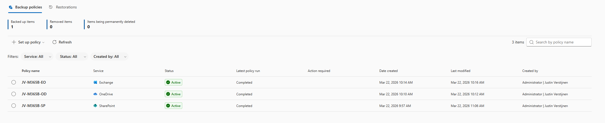Select the JV-M365B-EO policy radio button
605x123 pixels.
14,82
